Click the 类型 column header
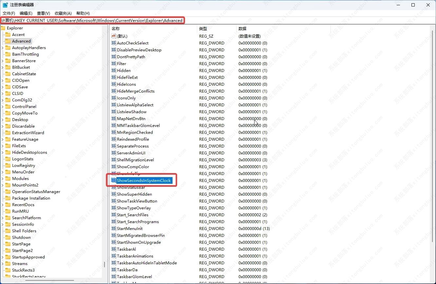The image size is (436, 284). tap(203, 29)
